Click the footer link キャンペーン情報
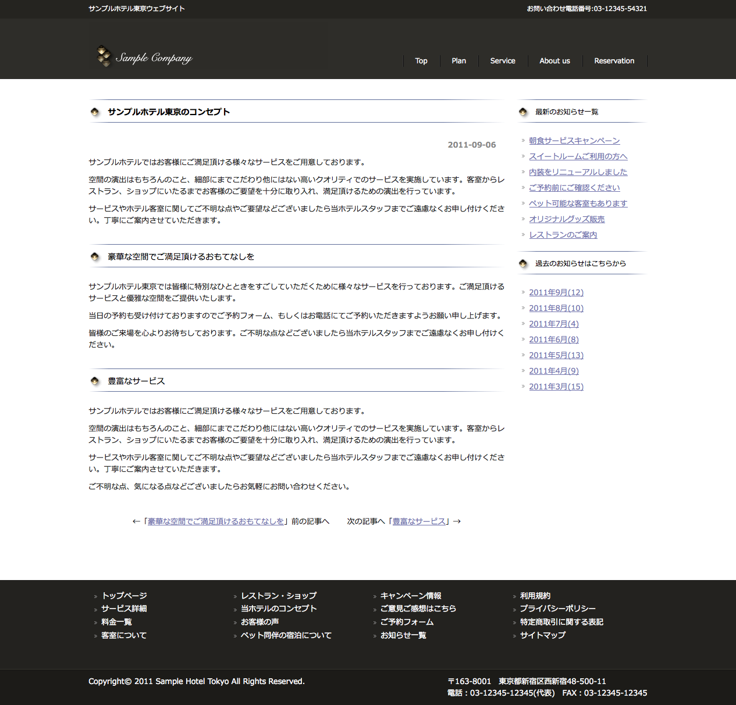This screenshot has width=736, height=705. 411,596
